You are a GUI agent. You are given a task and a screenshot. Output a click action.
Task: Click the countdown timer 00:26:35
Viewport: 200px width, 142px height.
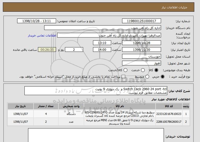(x=47, y=50)
